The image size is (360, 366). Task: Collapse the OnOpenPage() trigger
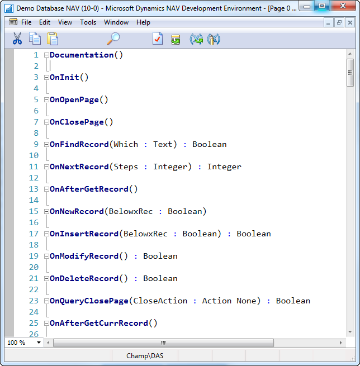pyautogui.click(x=47, y=100)
